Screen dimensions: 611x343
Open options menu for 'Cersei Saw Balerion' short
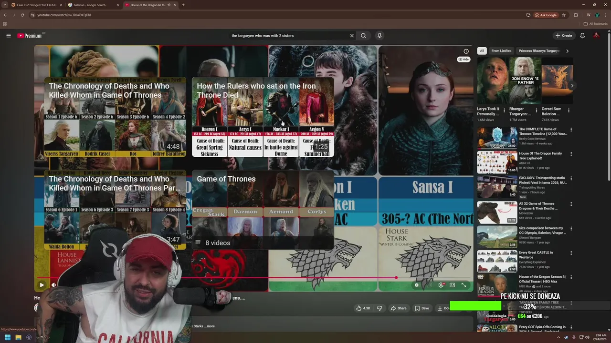click(569, 111)
